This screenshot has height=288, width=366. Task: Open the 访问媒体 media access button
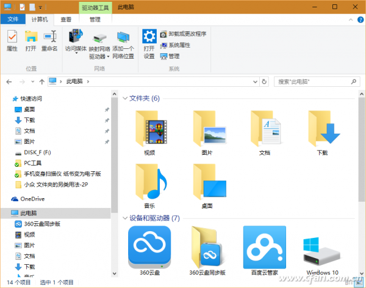76,42
